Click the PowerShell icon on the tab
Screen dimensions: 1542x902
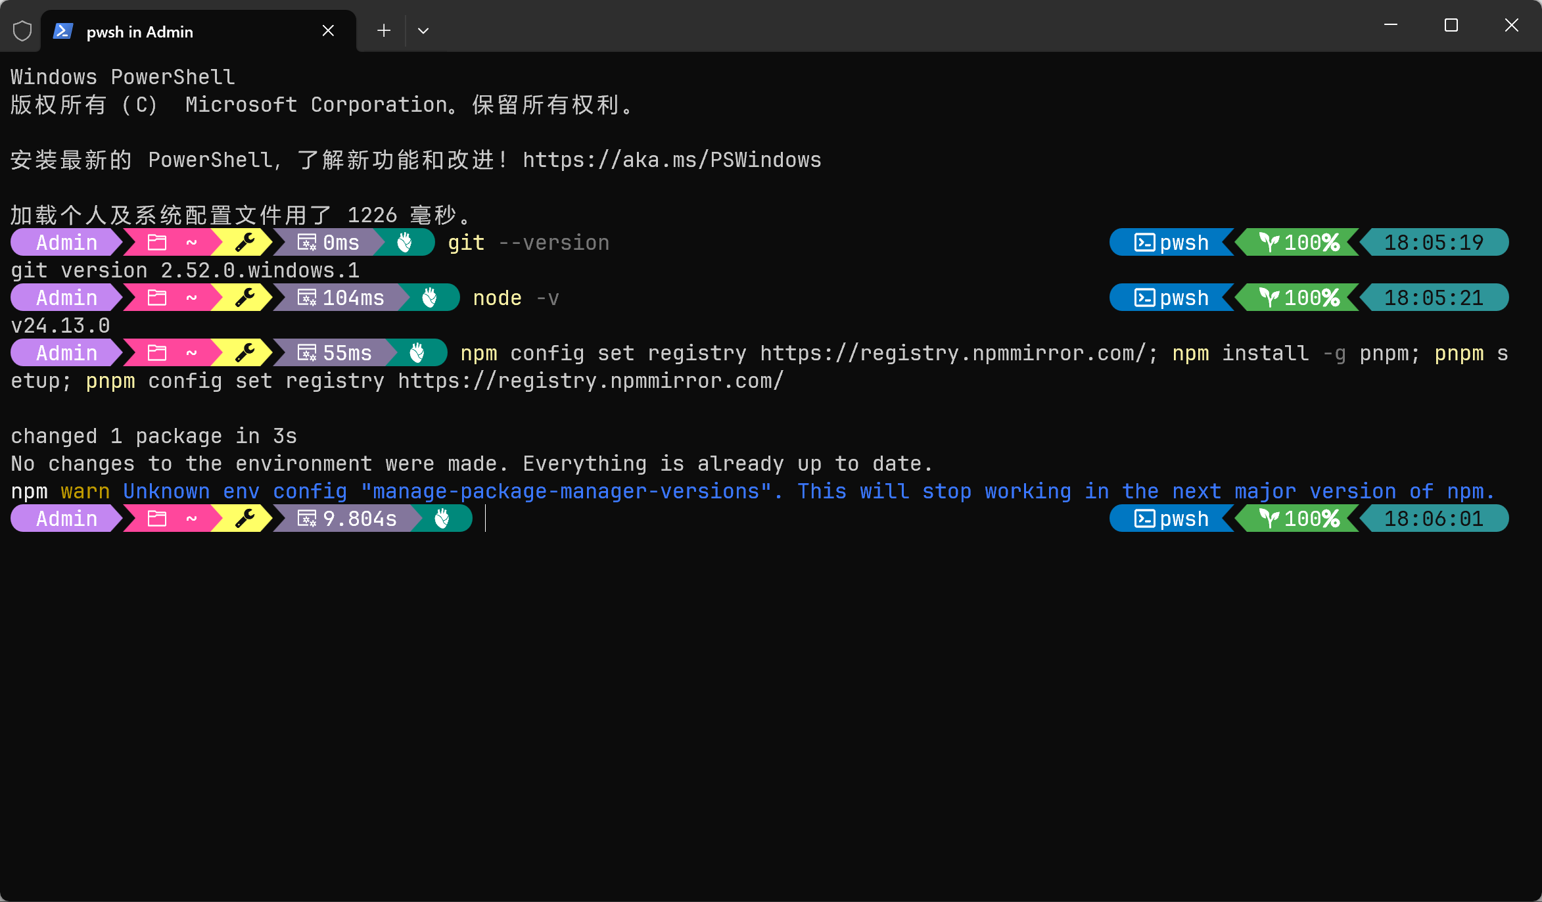click(63, 31)
